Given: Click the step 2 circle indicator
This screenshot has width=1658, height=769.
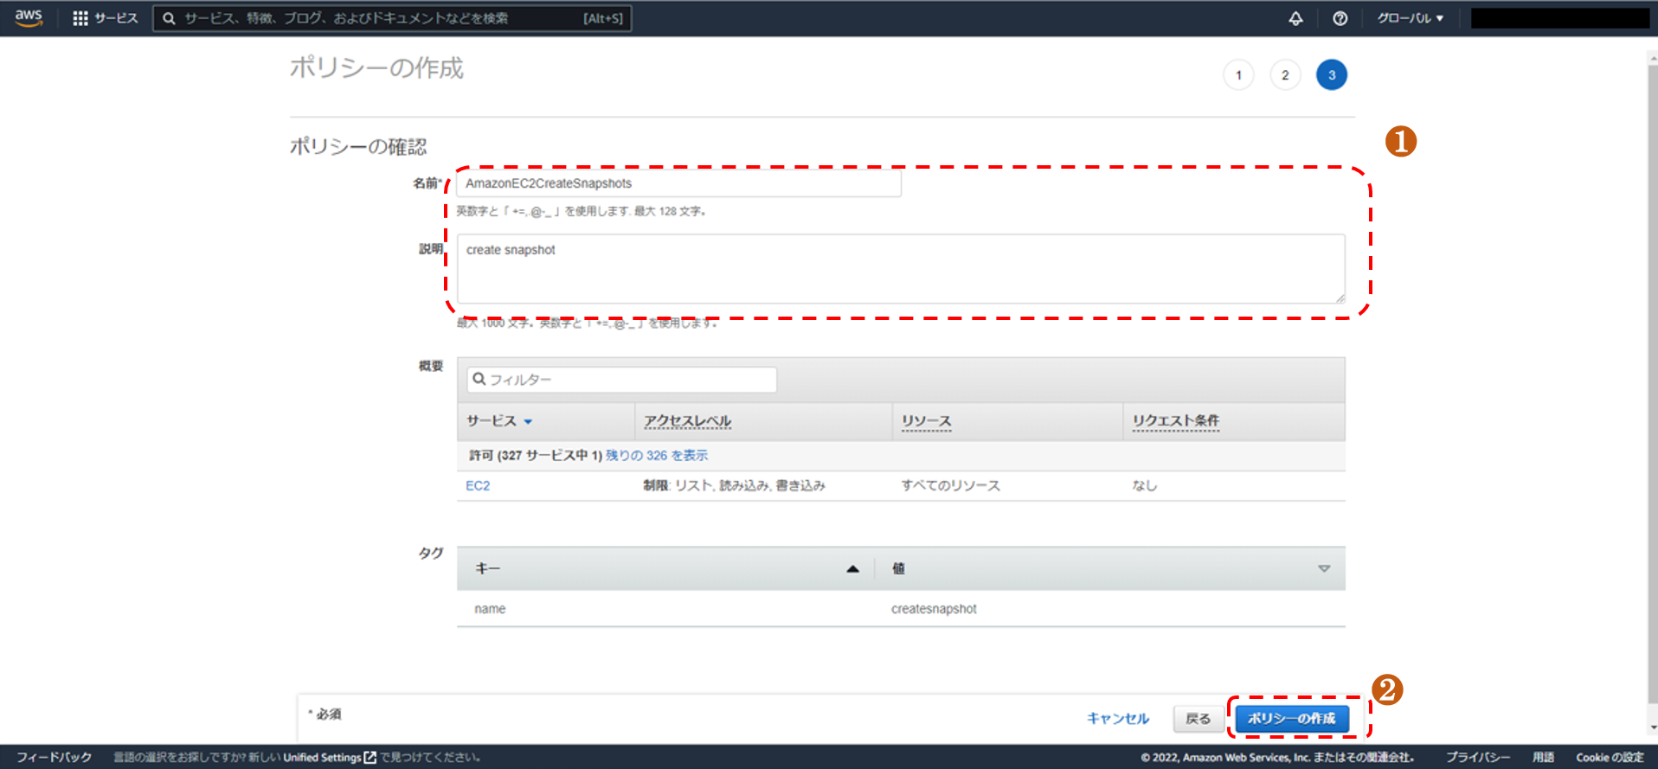Looking at the screenshot, I should 1285,75.
